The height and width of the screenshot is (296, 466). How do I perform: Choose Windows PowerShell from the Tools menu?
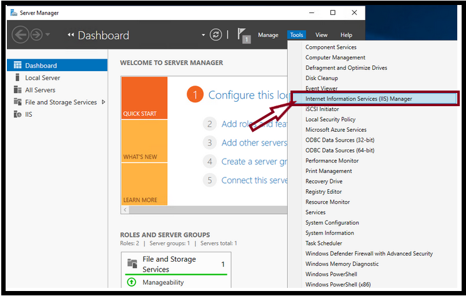click(x=331, y=274)
